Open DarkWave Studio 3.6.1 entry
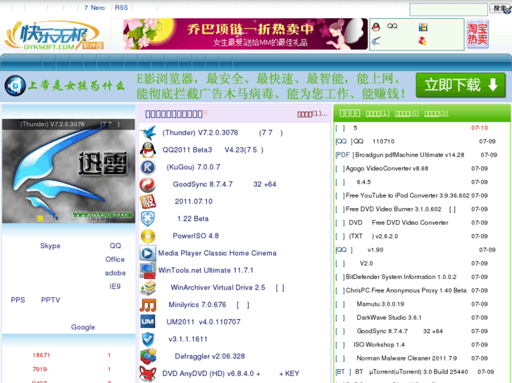The image size is (512, 383). tap(389, 318)
